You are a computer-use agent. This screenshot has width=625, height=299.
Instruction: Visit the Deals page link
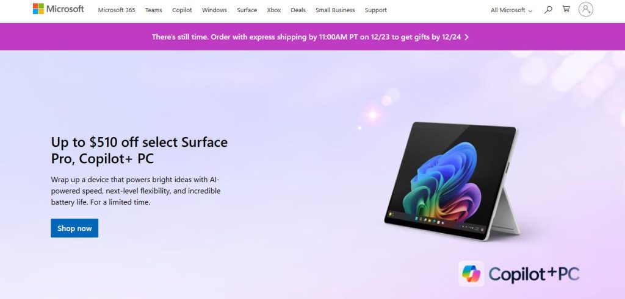click(x=298, y=10)
